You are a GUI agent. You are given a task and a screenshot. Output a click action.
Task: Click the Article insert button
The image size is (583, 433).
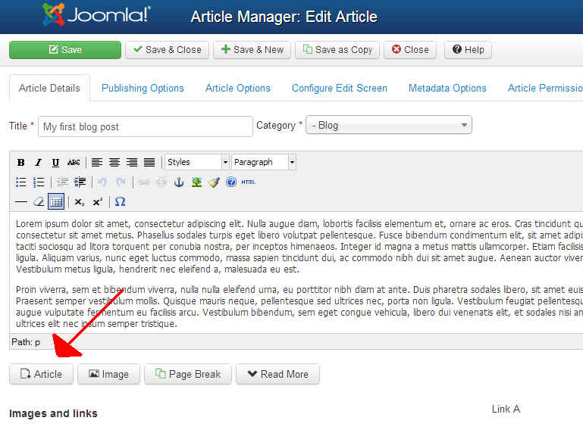click(41, 374)
